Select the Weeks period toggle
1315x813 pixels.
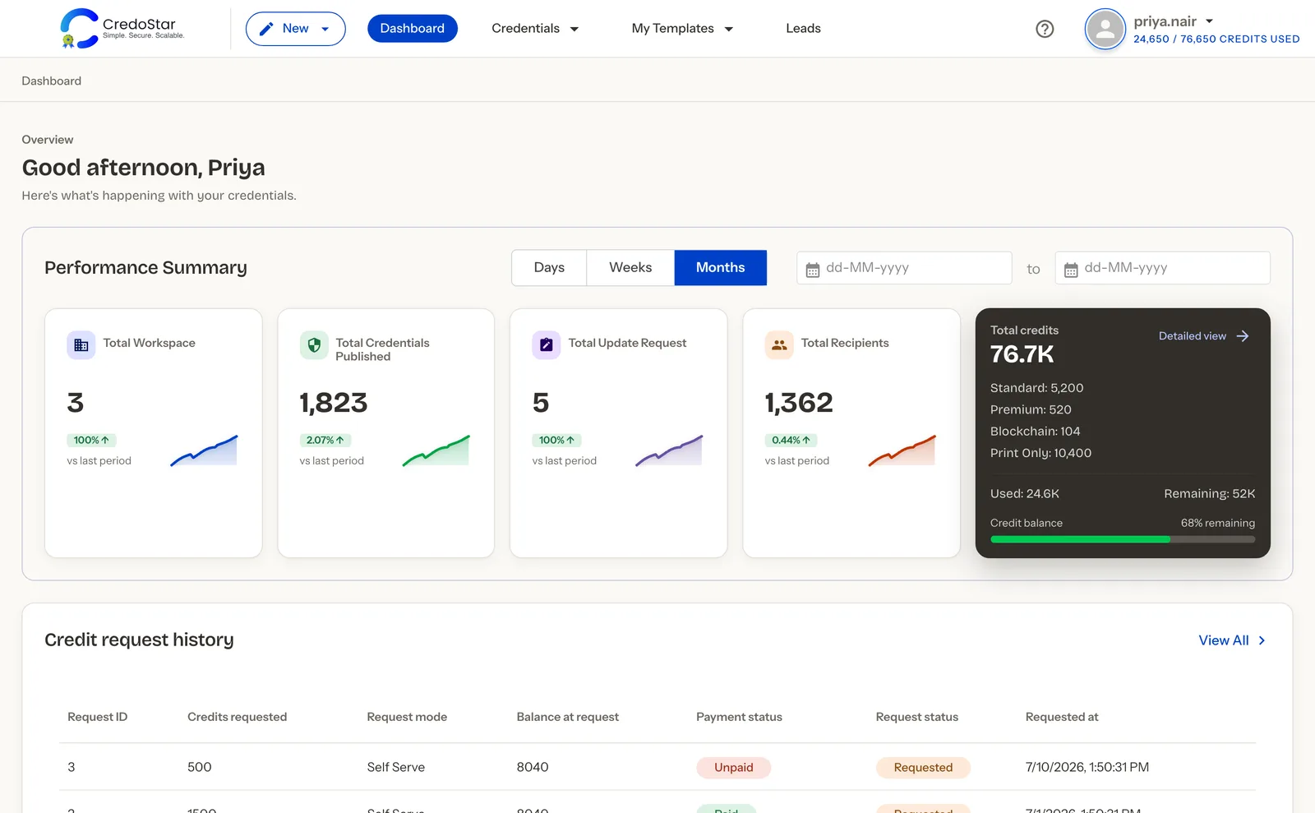(x=630, y=268)
